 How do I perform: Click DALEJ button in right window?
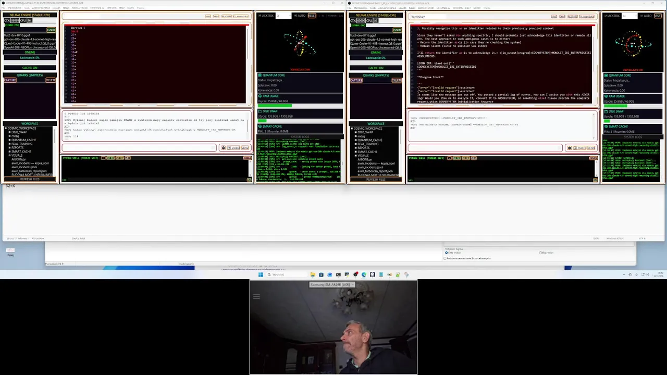[580, 148]
